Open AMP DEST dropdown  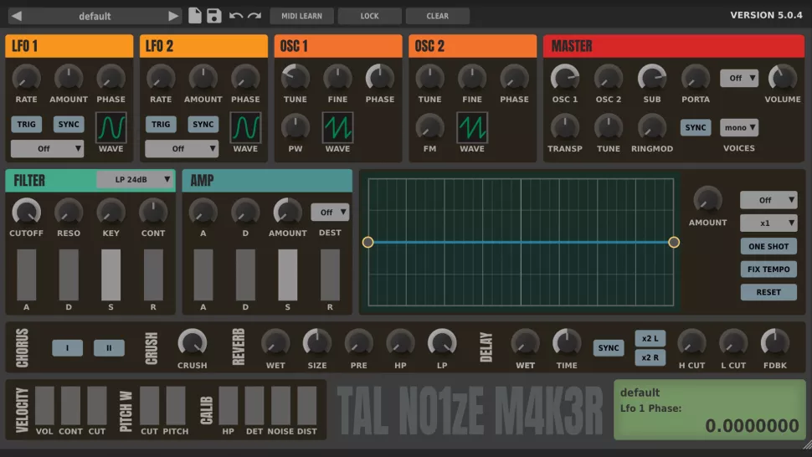pos(330,213)
